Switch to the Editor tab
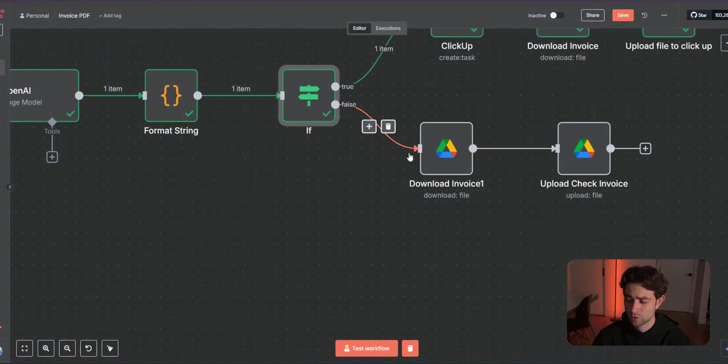The image size is (728, 364). (x=359, y=28)
